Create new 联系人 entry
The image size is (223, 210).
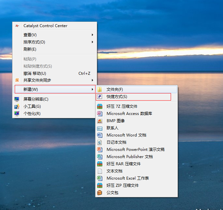[x=137, y=128]
